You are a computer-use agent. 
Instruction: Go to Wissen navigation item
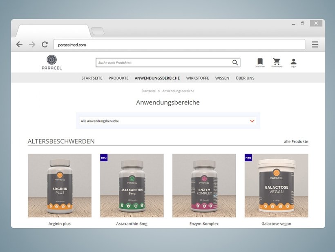click(222, 78)
